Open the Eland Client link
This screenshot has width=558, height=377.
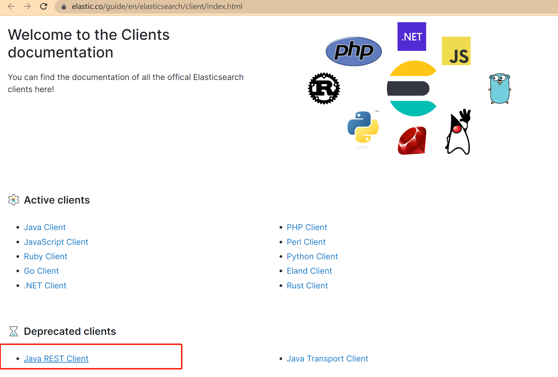point(309,271)
